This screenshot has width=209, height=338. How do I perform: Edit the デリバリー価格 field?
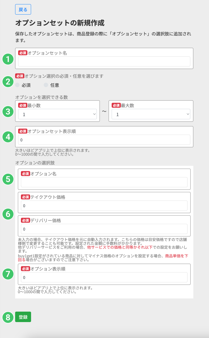[x=104, y=229]
